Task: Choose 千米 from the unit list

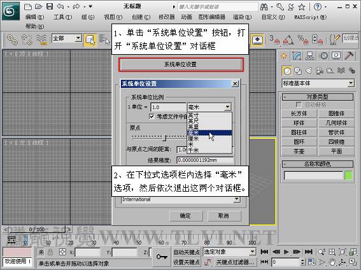Action: 209,150
